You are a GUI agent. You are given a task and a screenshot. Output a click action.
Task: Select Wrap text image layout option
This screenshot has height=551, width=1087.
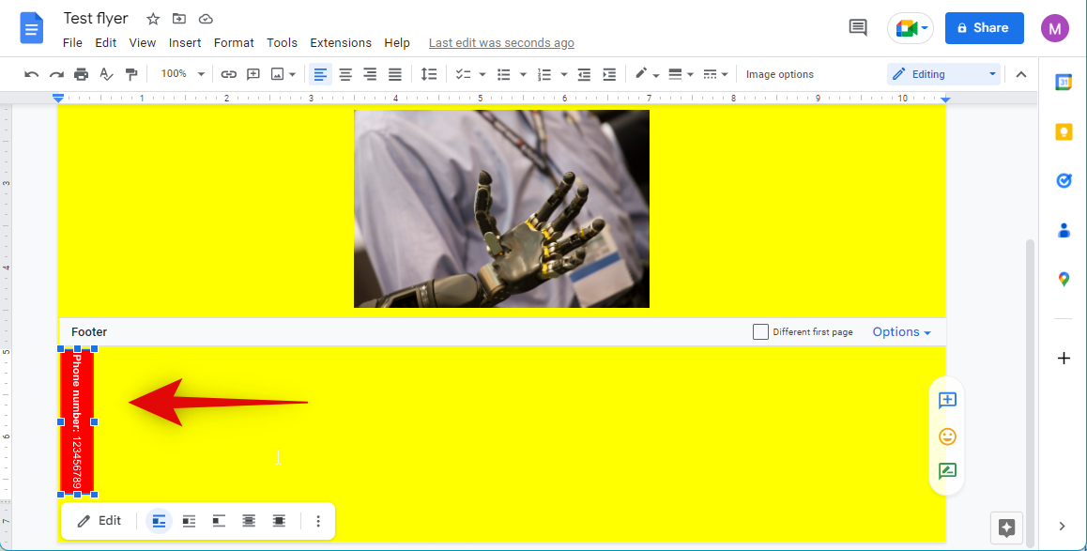pyautogui.click(x=189, y=521)
